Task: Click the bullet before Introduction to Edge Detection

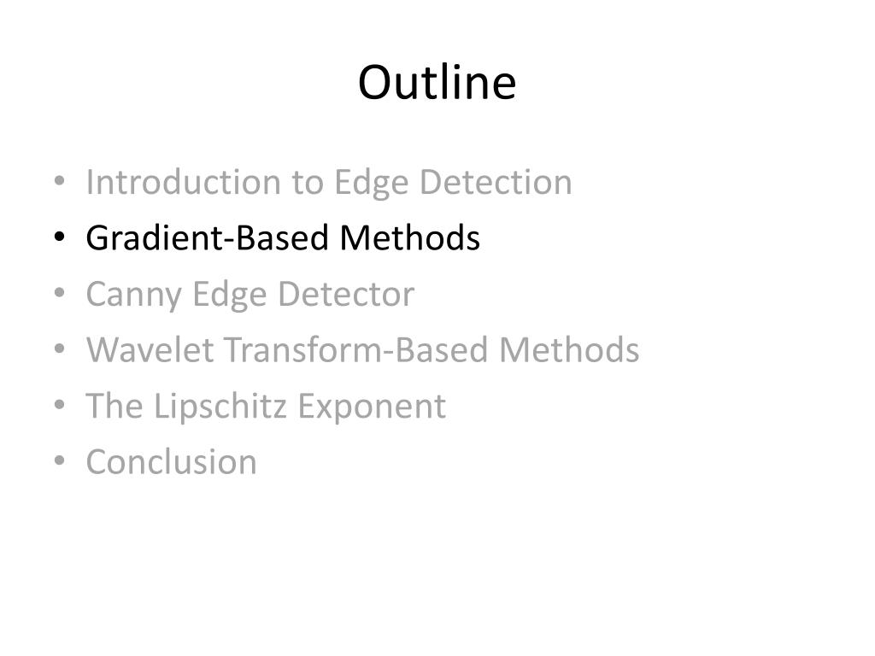Action: pos(60,181)
